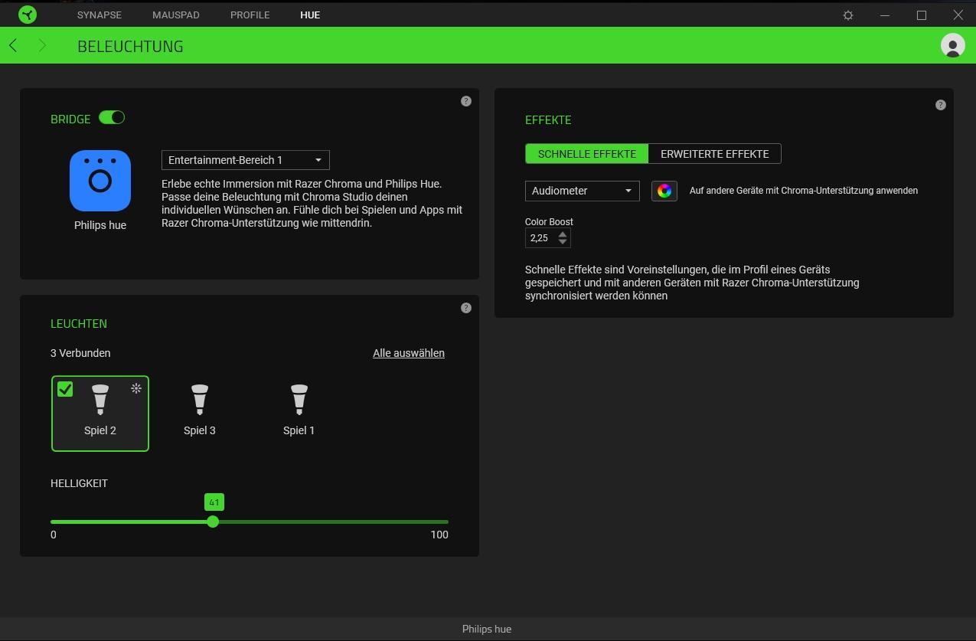Click the effect indicator on Spiel 2
This screenshot has width=976, height=641.
[136, 388]
